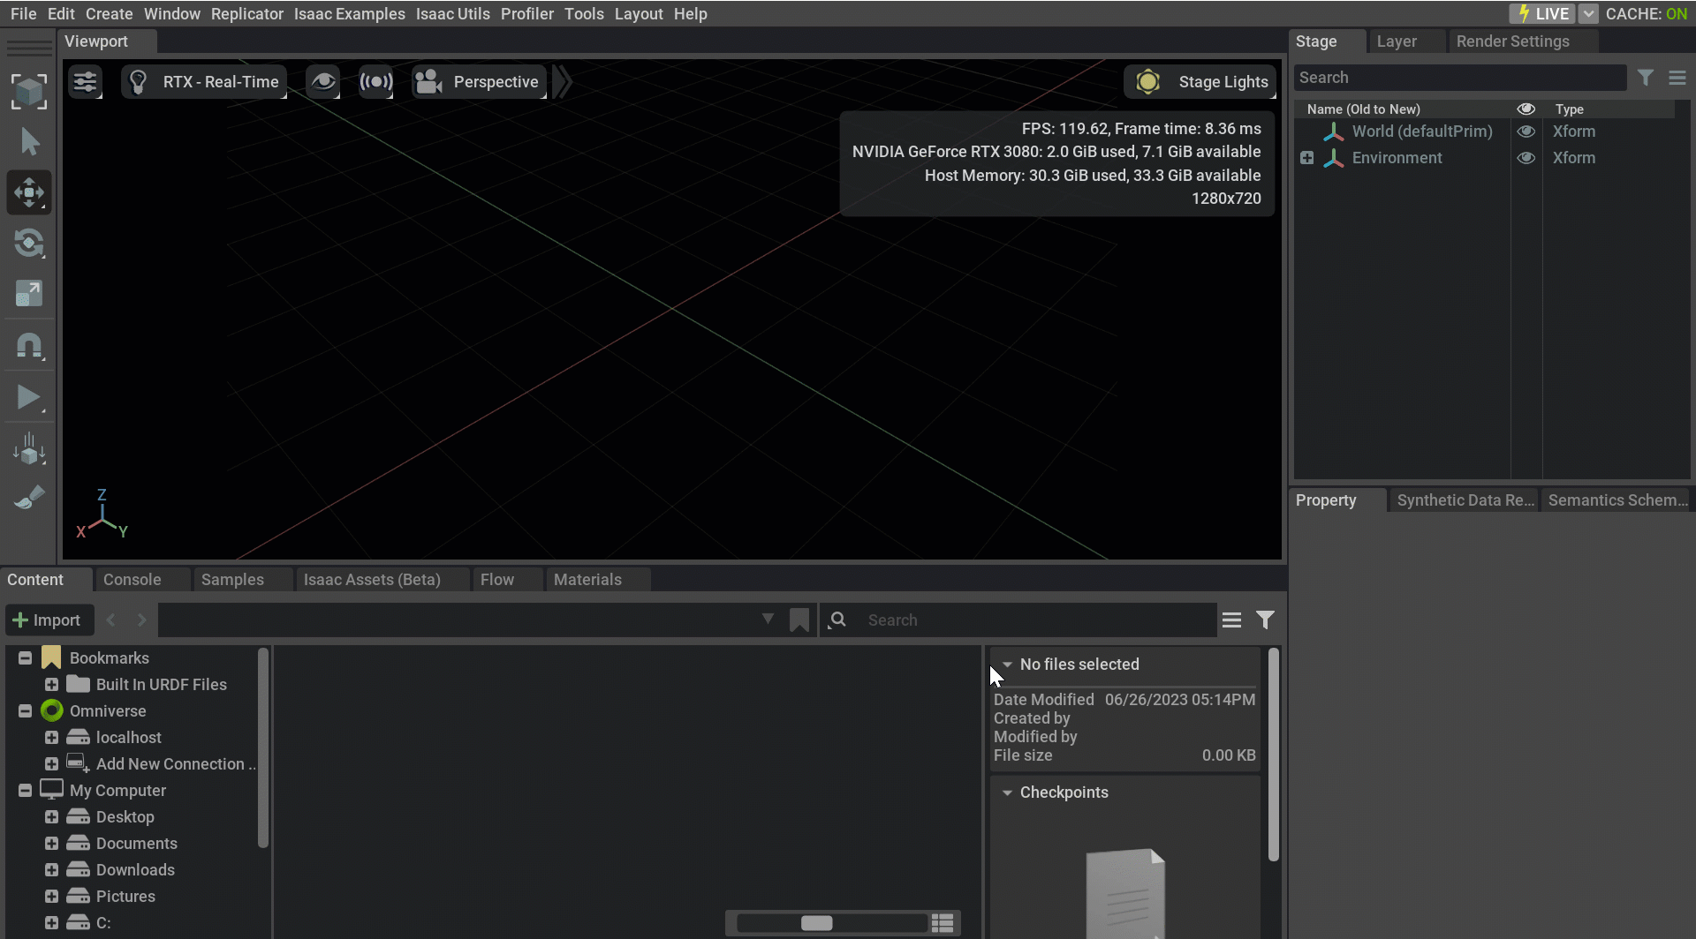Image resolution: width=1696 pixels, height=939 pixels.
Task: Open the viewport visibility eye menu
Action: pyautogui.click(x=322, y=81)
